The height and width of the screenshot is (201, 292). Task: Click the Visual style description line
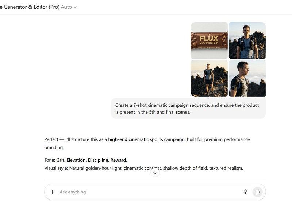pos(143,168)
